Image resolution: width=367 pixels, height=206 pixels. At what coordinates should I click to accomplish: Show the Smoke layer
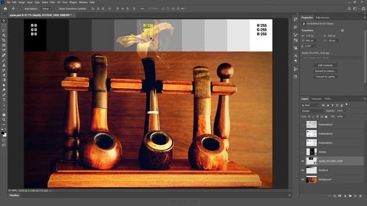303,152
